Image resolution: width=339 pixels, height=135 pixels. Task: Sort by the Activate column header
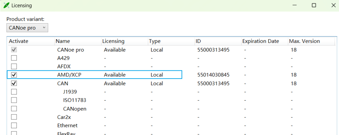point(31,41)
